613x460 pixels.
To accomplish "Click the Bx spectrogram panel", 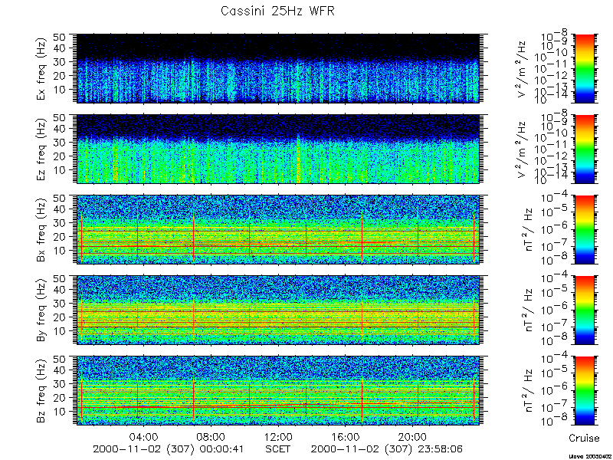I will [278, 229].
